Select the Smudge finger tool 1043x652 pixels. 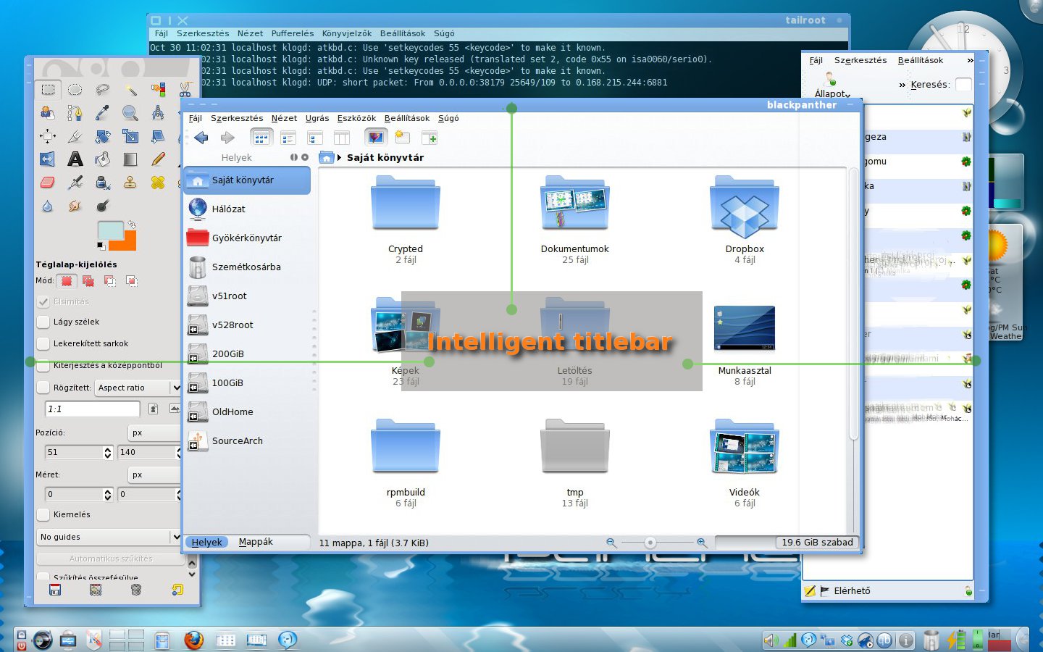75,206
